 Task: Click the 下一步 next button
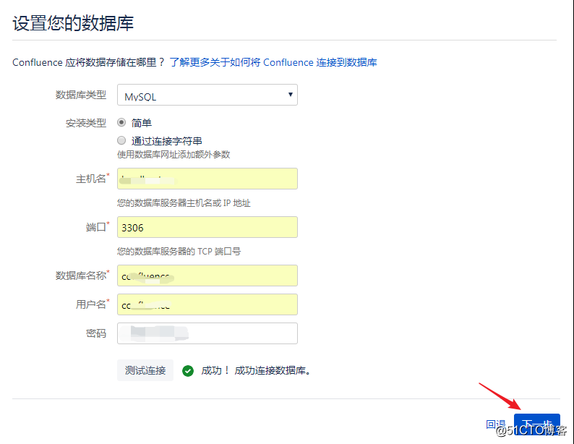(537, 424)
